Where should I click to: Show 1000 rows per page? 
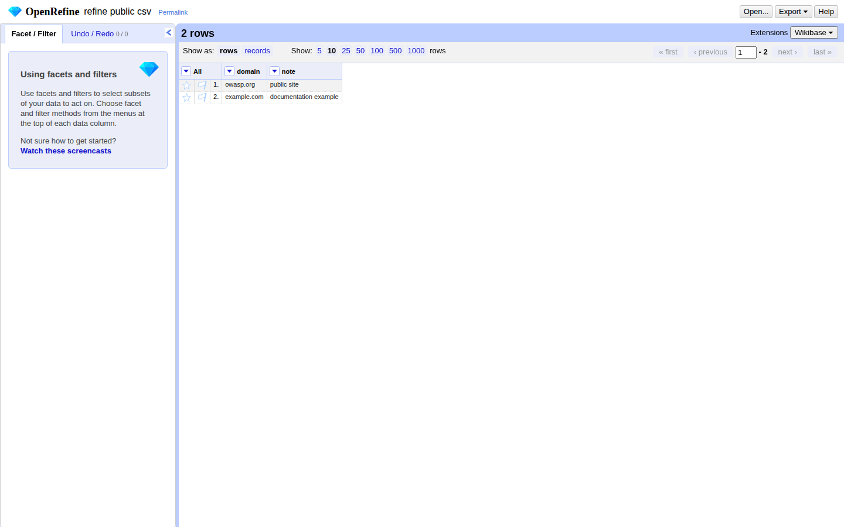(x=416, y=51)
